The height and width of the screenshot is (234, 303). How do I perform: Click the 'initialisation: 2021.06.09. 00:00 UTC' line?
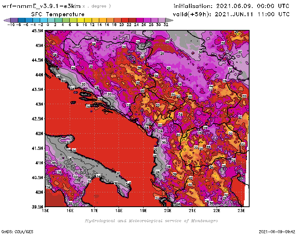(231, 6)
